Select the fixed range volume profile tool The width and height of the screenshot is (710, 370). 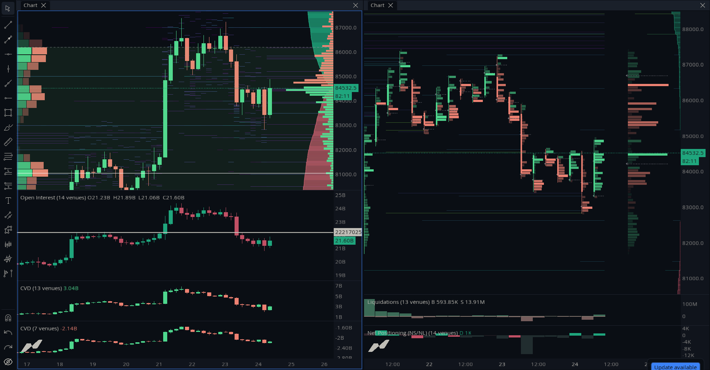[x=8, y=274]
